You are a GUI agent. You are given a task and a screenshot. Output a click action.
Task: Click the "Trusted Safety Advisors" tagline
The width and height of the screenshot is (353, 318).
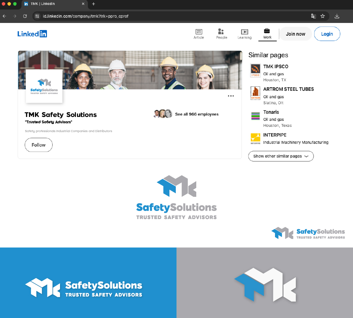point(48,122)
